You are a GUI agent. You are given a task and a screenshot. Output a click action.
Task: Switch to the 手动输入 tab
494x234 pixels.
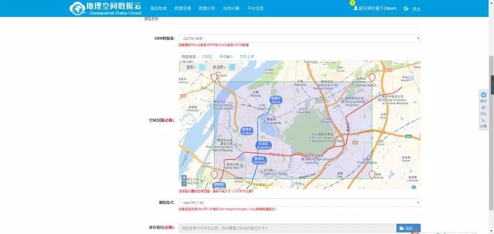(x=226, y=57)
